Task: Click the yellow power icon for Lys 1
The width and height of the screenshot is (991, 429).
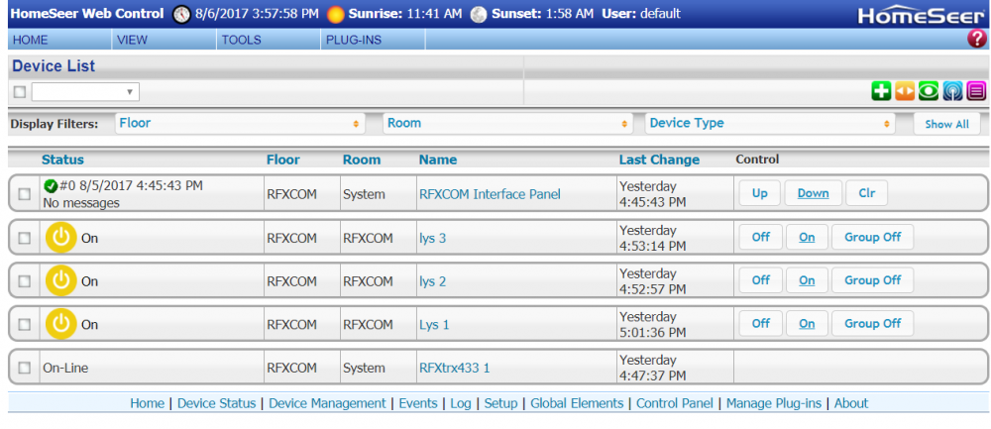Action: coord(61,324)
